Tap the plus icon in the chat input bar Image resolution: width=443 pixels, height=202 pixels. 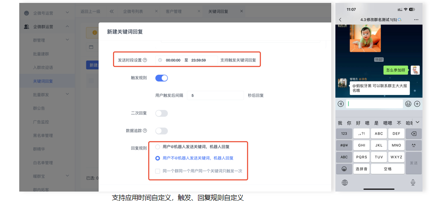pyautogui.click(x=417, y=104)
